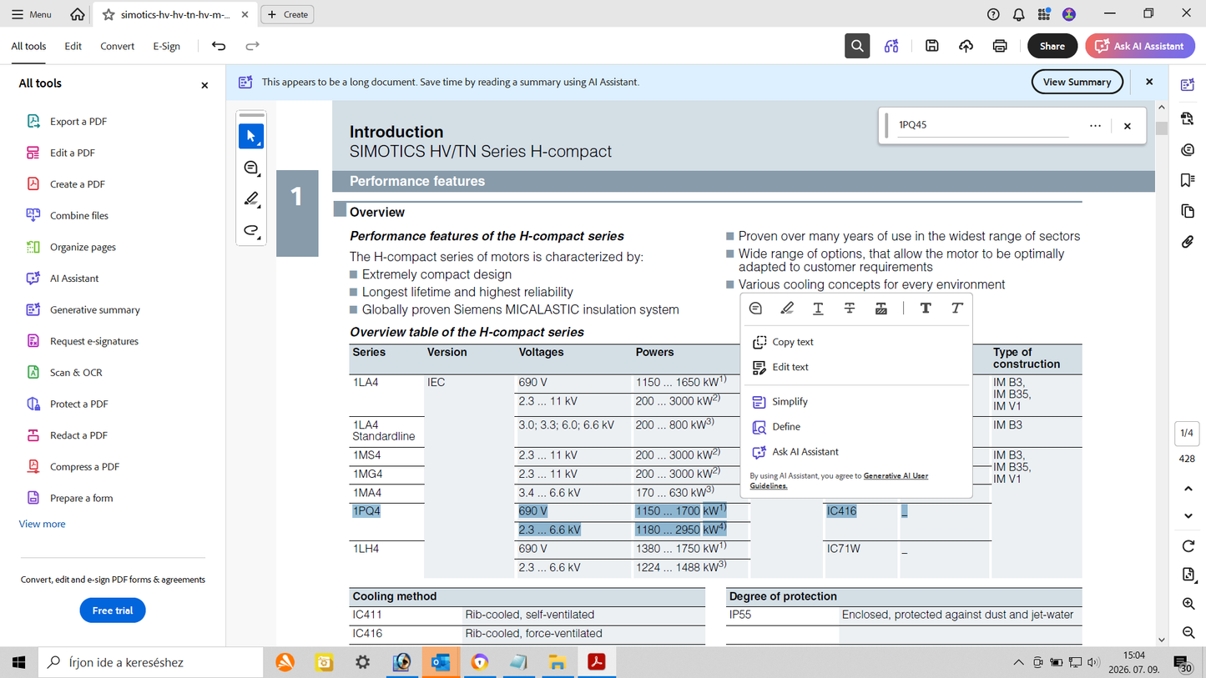Dismiss the AI summary banner

1149,82
